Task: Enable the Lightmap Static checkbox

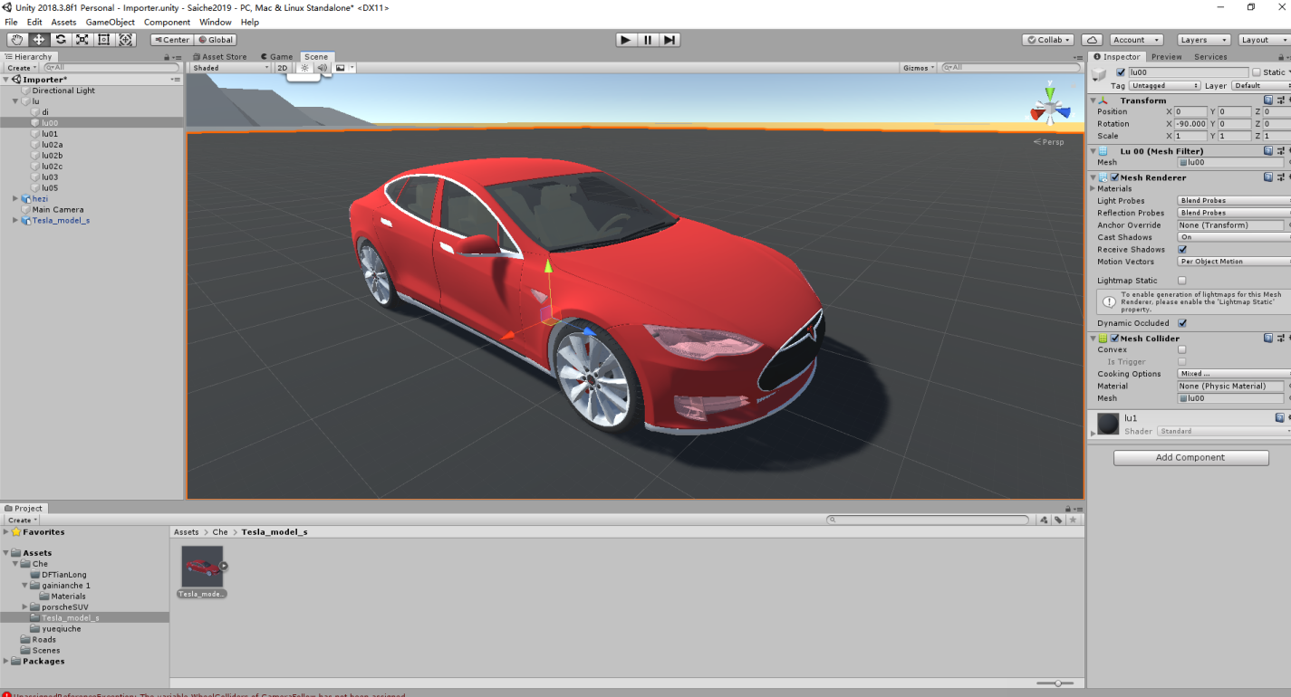Action: [x=1182, y=281]
